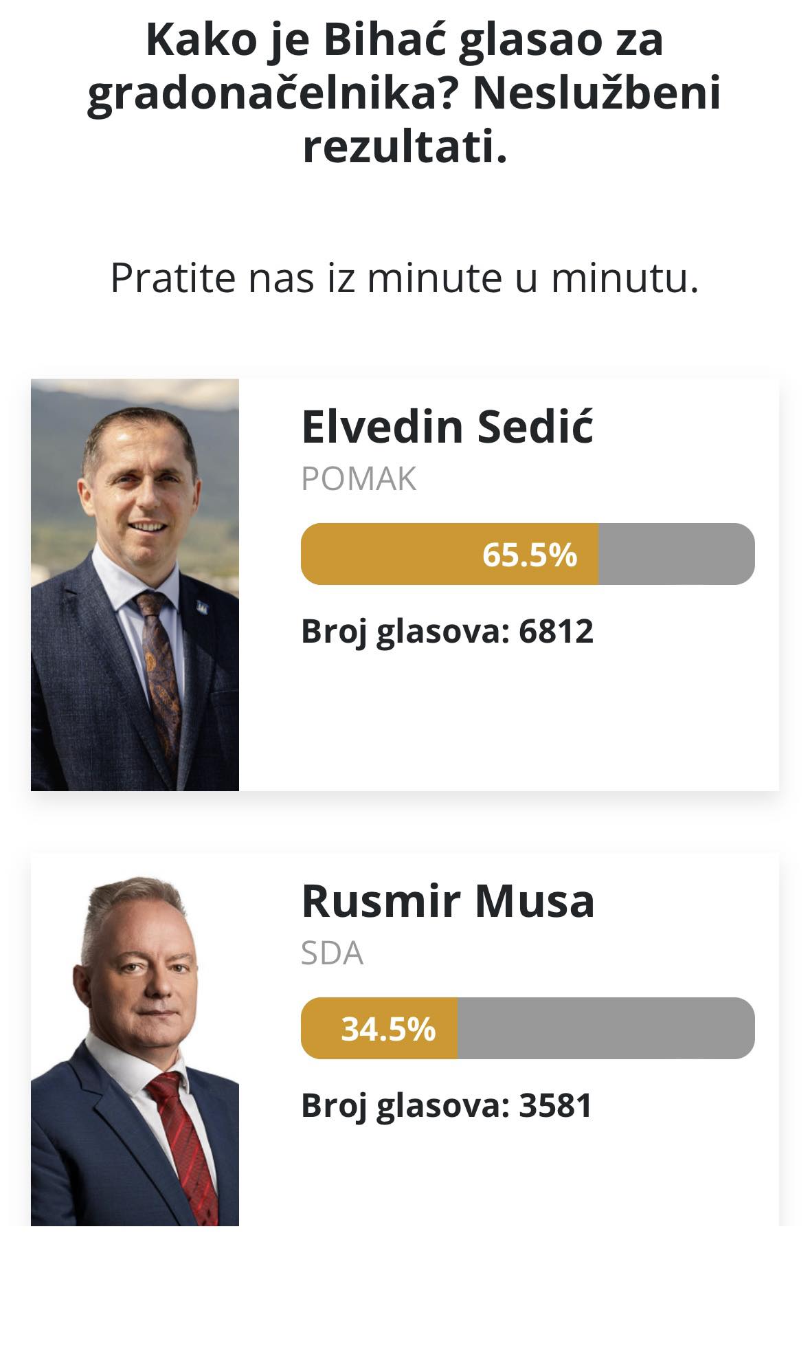The width and height of the screenshot is (810, 1363).
Task: Click the gray unfilled part of Sedić's bar
Action: coord(676,554)
